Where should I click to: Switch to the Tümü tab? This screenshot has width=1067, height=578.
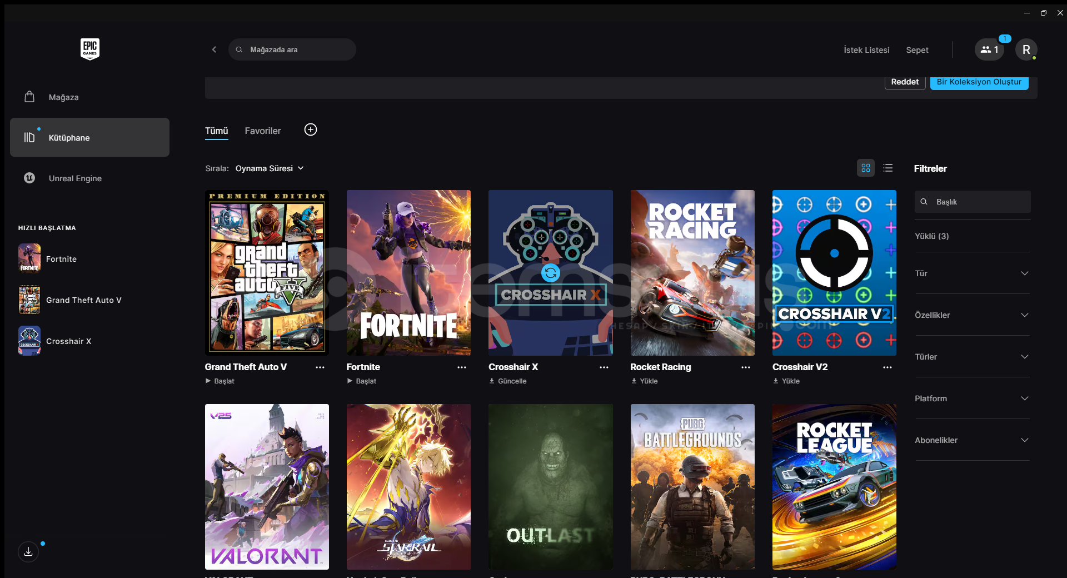click(x=217, y=131)
